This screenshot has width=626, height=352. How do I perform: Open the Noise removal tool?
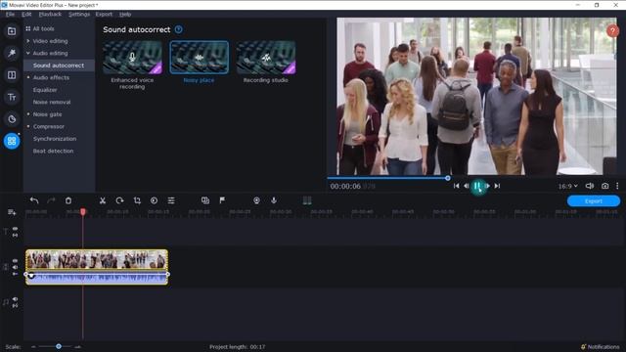(52, 102)
